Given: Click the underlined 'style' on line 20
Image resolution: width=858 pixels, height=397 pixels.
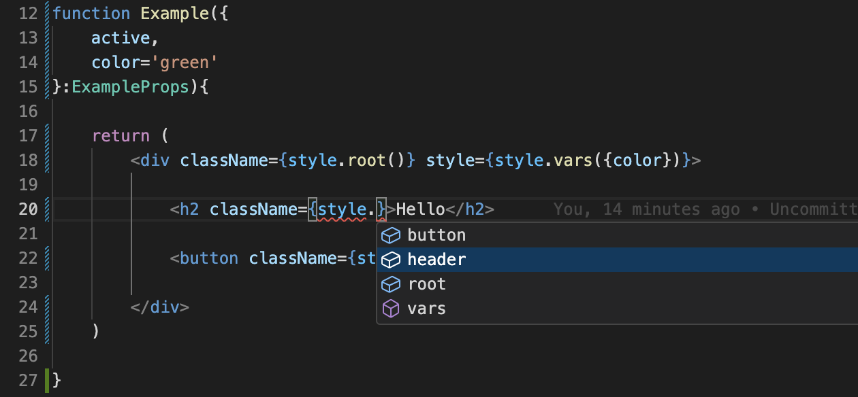Looking at the screenshot, I should [343, 209].
